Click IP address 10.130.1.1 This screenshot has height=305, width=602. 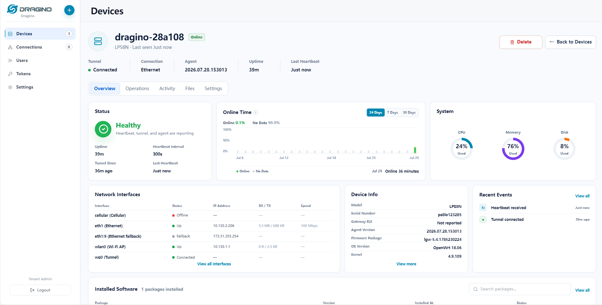tap(221, 247)
